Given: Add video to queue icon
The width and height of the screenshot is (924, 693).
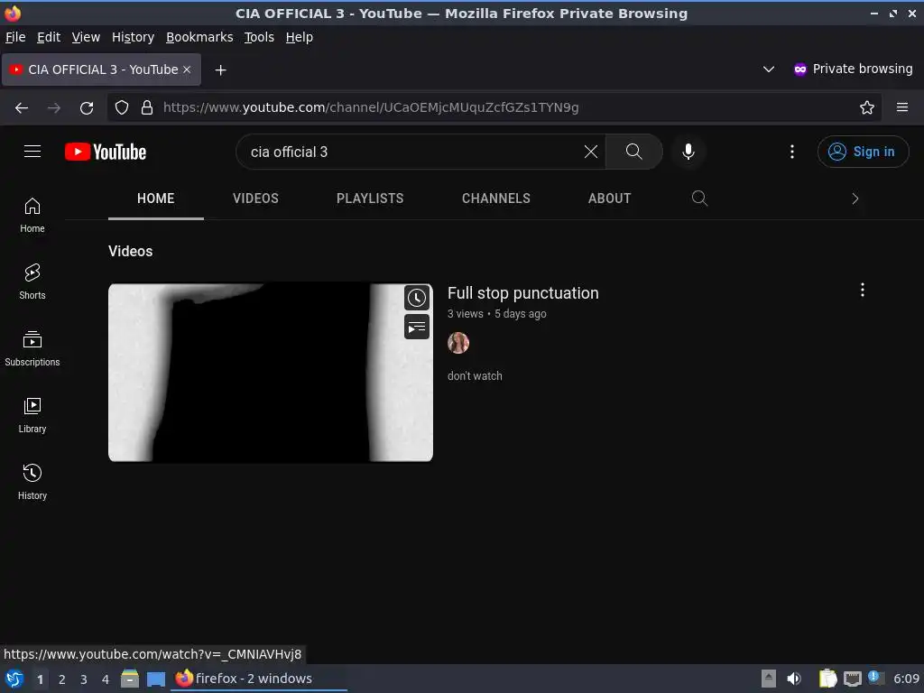Looking at the screenshot, I should (x=417, y=327).
